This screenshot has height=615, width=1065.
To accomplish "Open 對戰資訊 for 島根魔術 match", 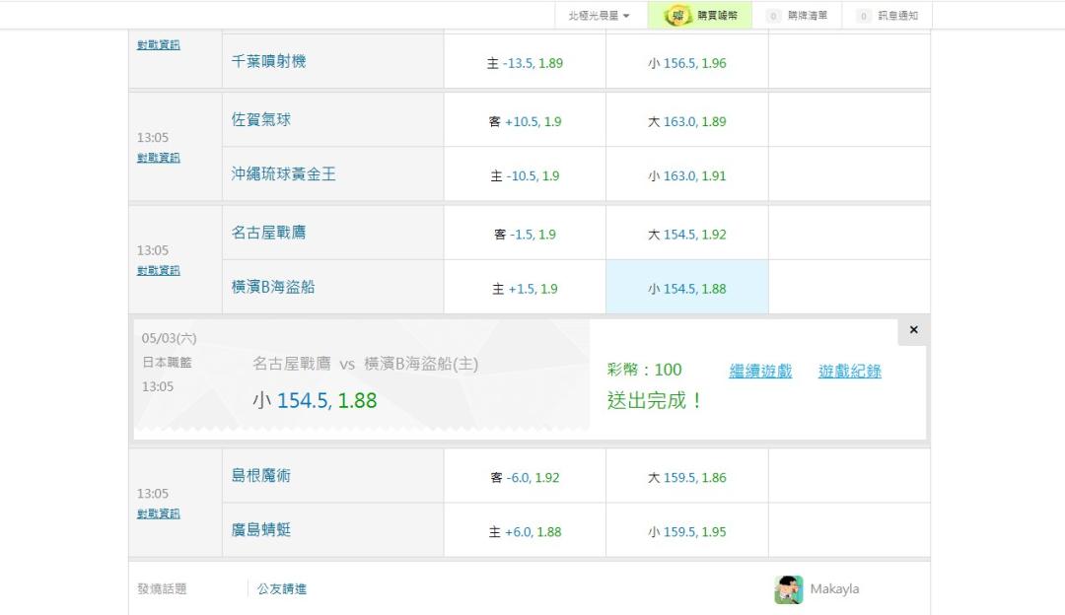I will [158, 513].
